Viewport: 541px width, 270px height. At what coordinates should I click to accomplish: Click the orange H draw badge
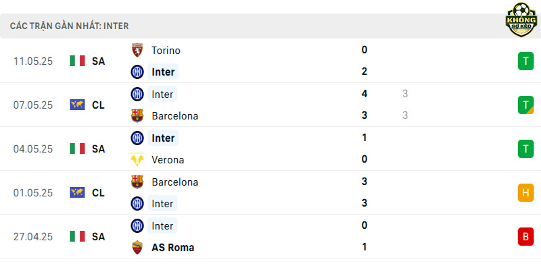click(525, 192)
